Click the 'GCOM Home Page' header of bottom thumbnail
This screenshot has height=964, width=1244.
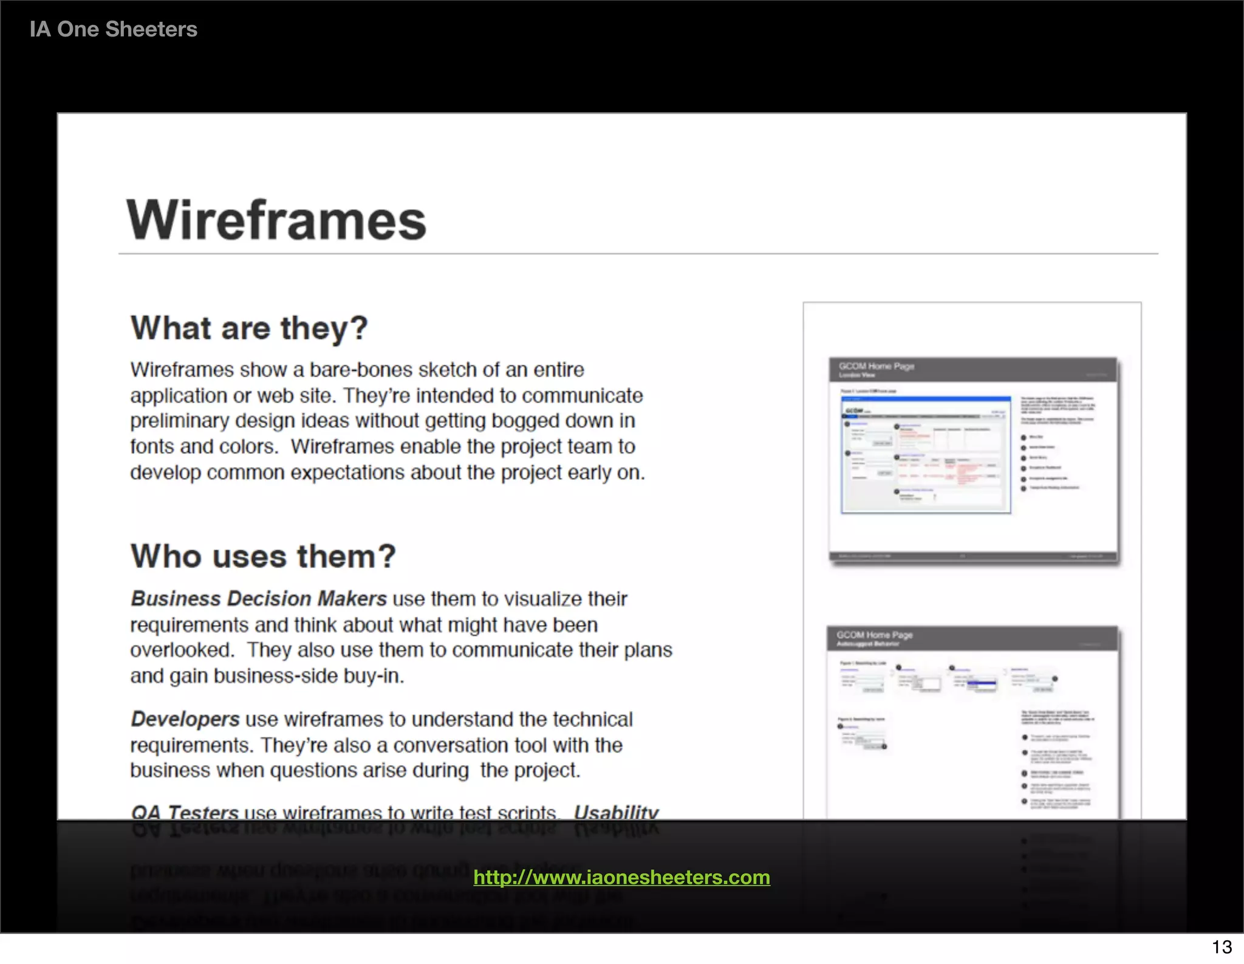coord(875,635)
